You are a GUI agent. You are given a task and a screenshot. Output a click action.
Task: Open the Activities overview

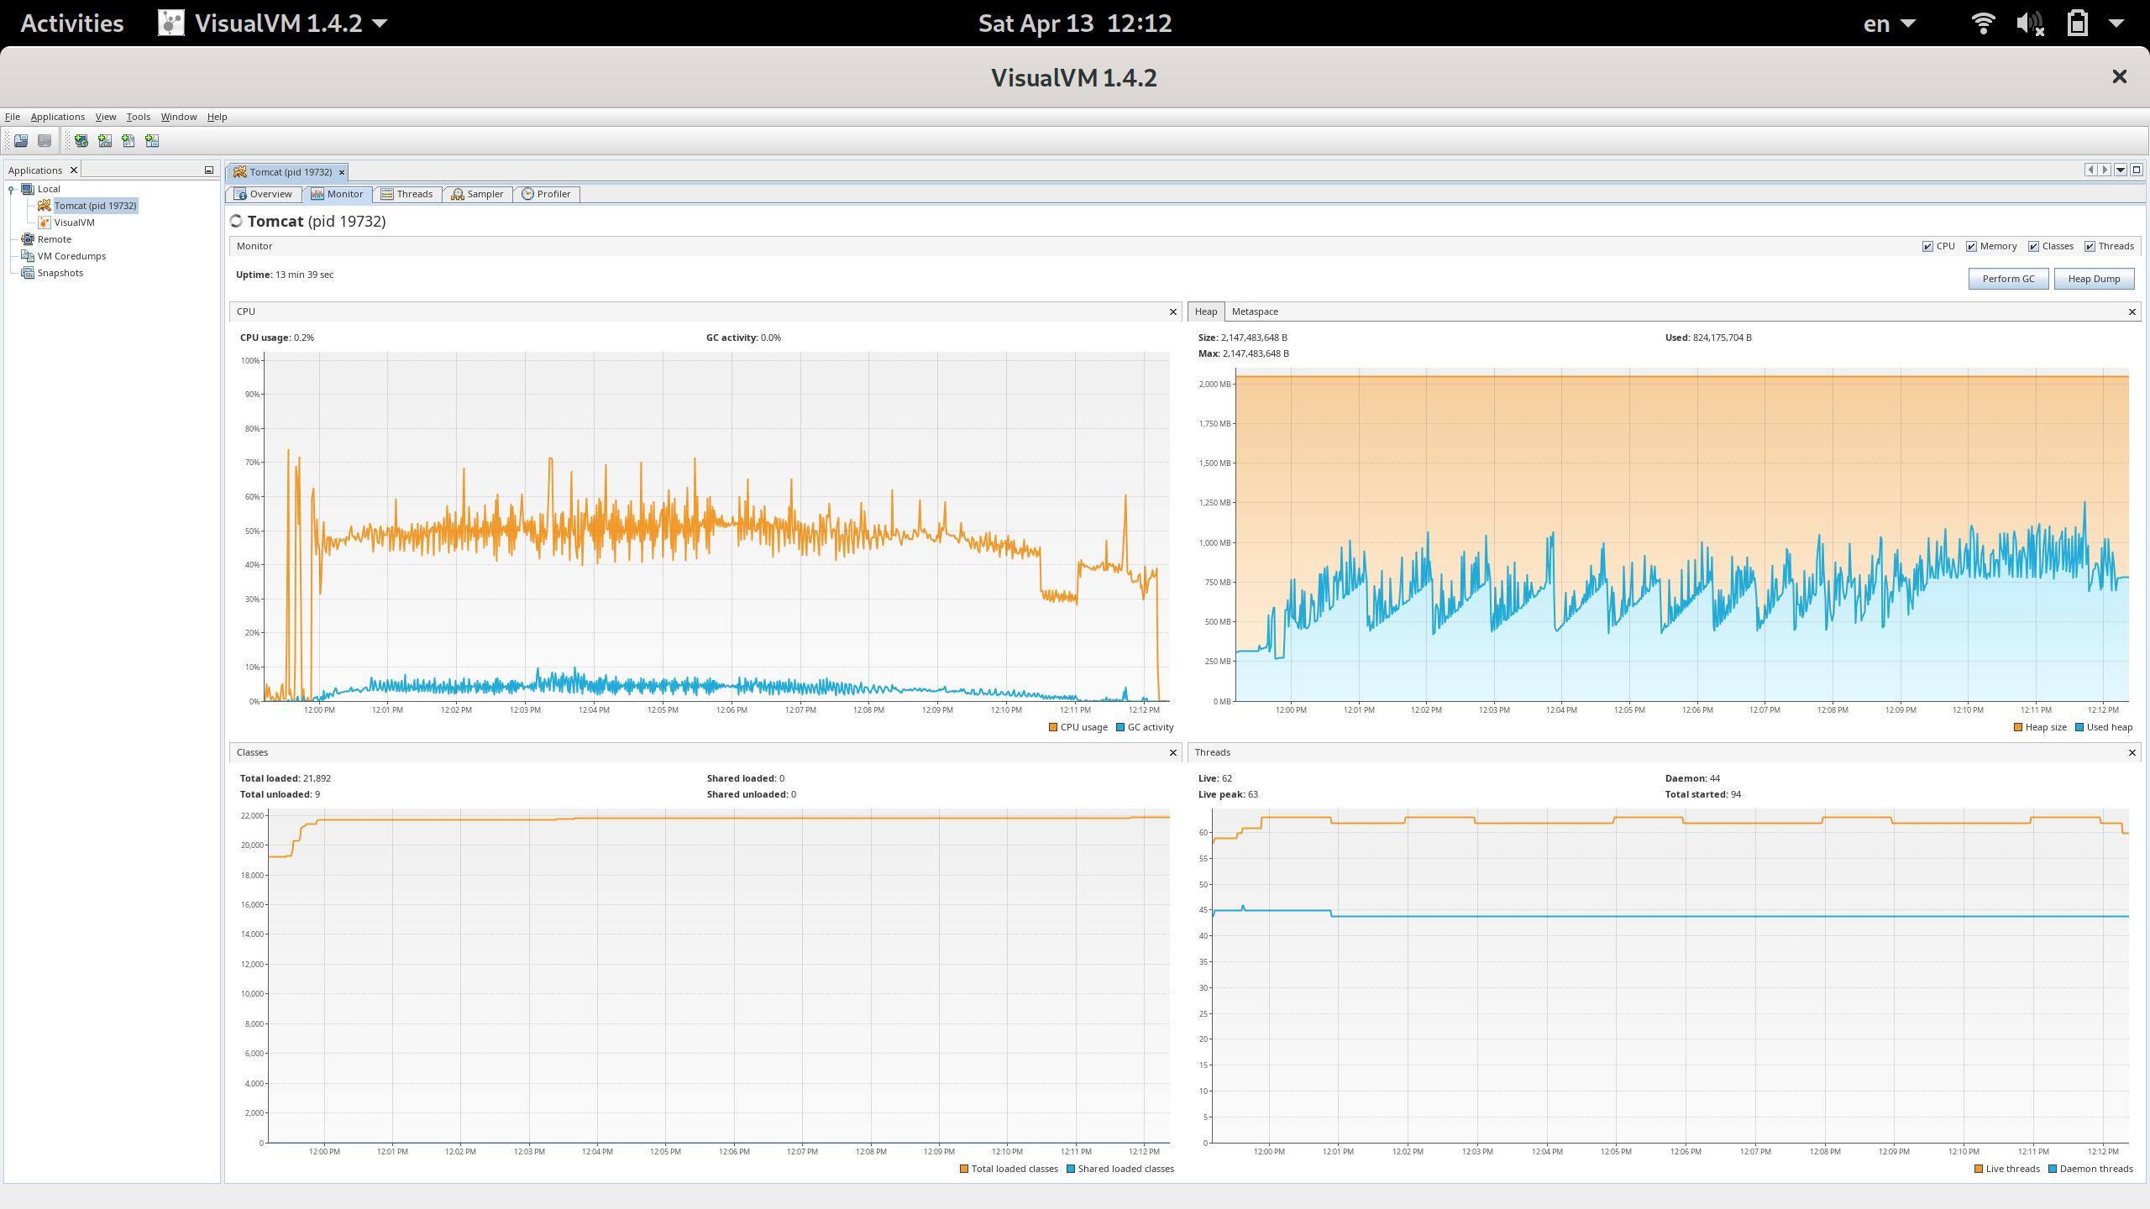[72, 23]
